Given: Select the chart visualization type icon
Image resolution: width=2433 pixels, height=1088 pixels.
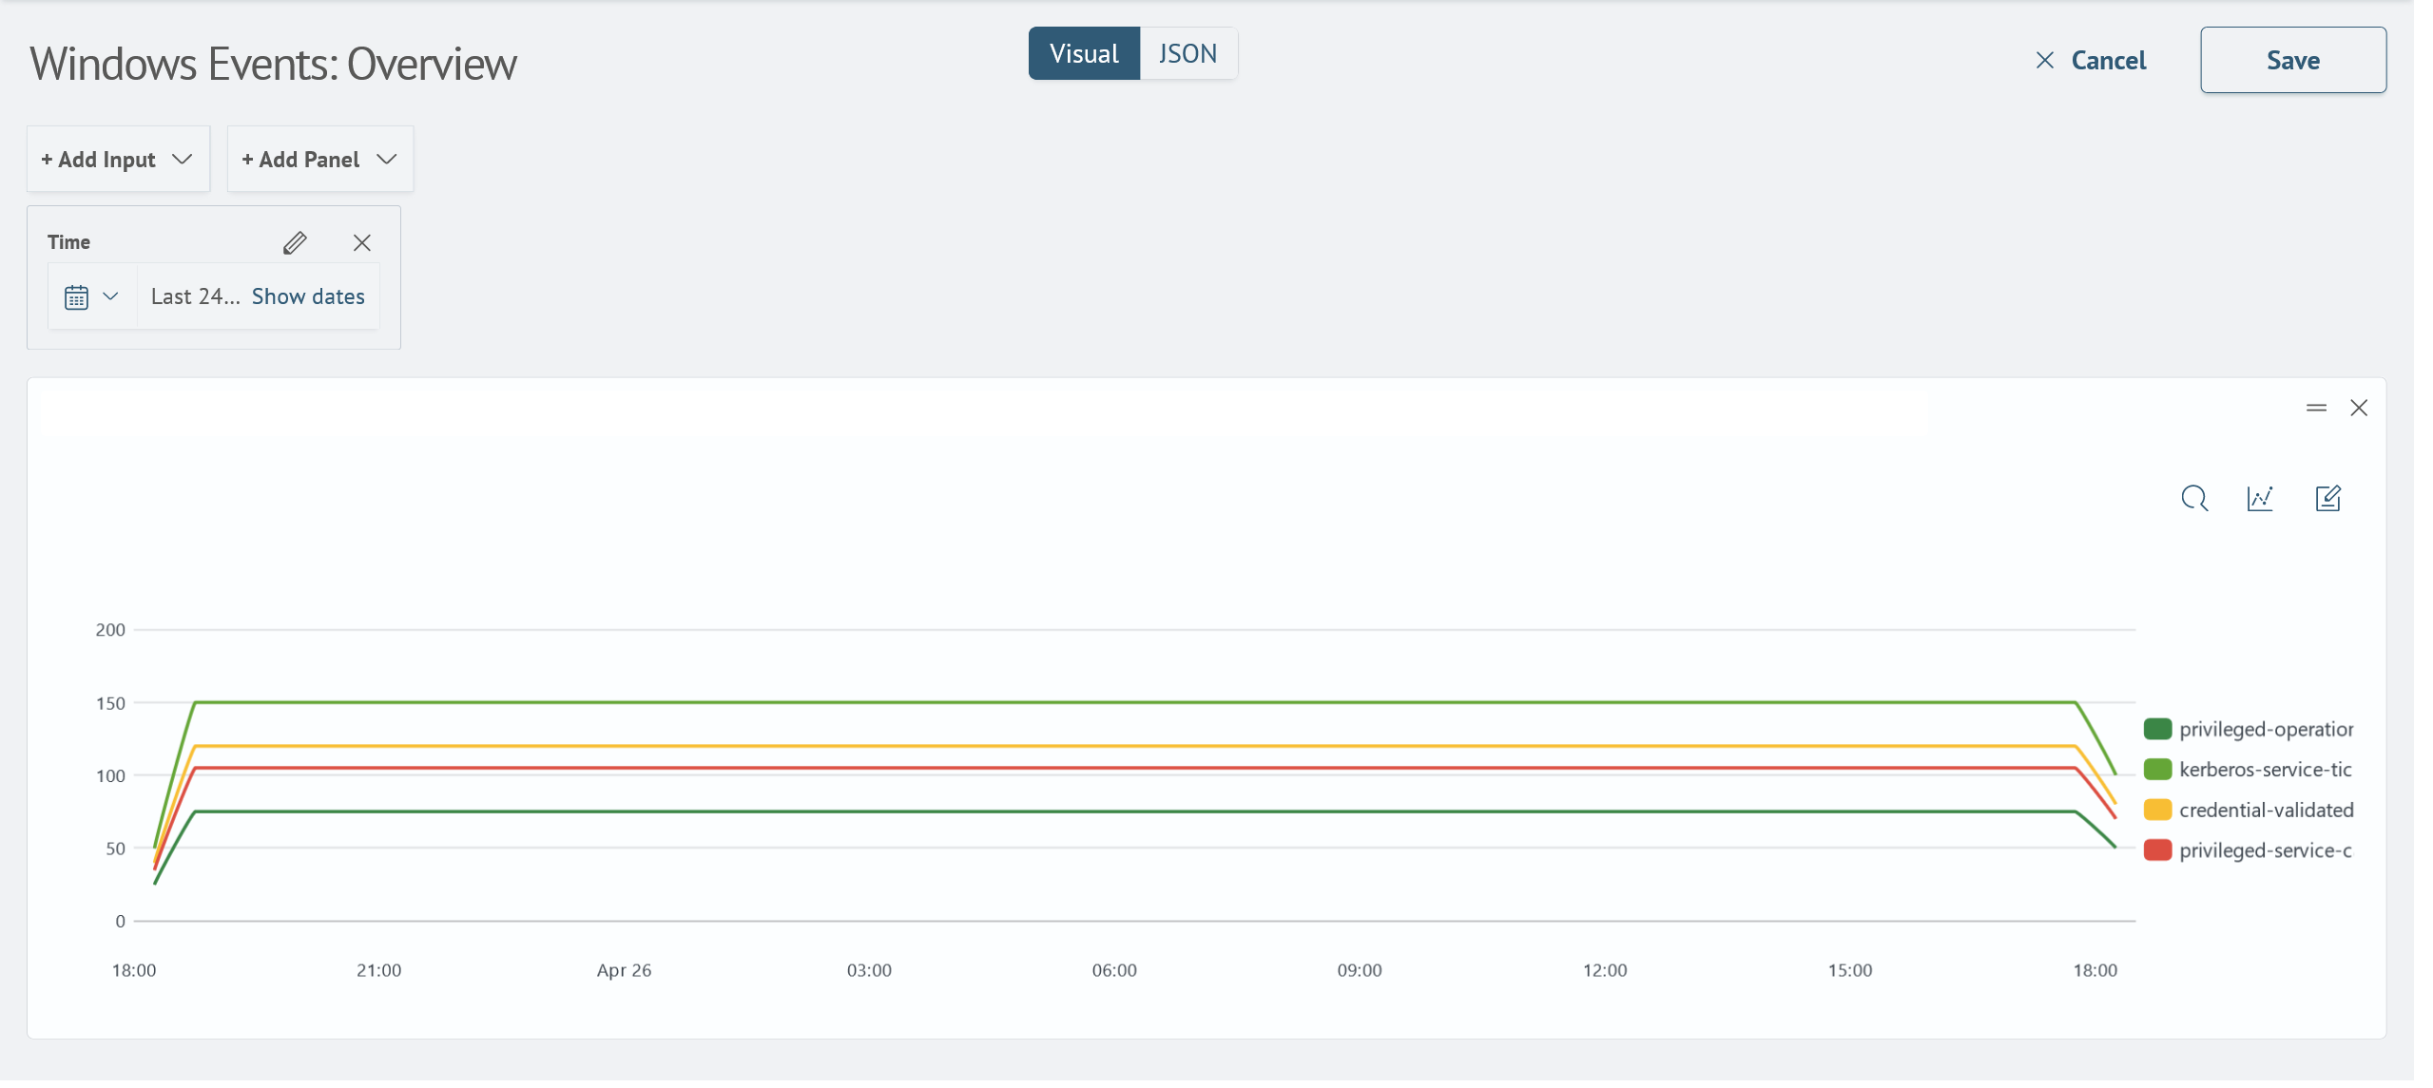Looking at the screenshot, I should 2260,499.
